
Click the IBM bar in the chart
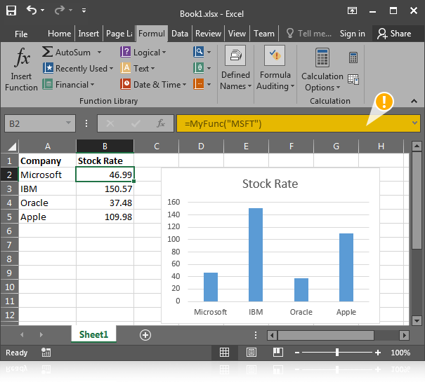(256, 254)
